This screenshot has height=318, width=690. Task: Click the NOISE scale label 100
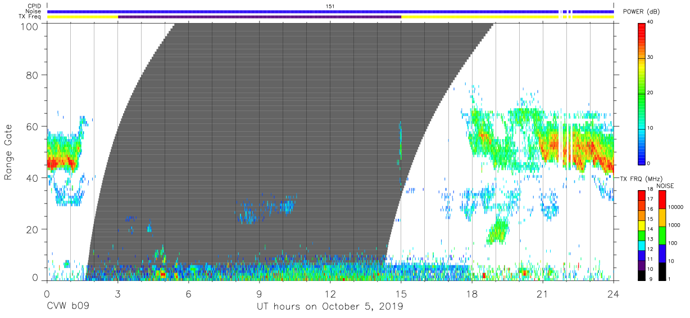(673, 243)
